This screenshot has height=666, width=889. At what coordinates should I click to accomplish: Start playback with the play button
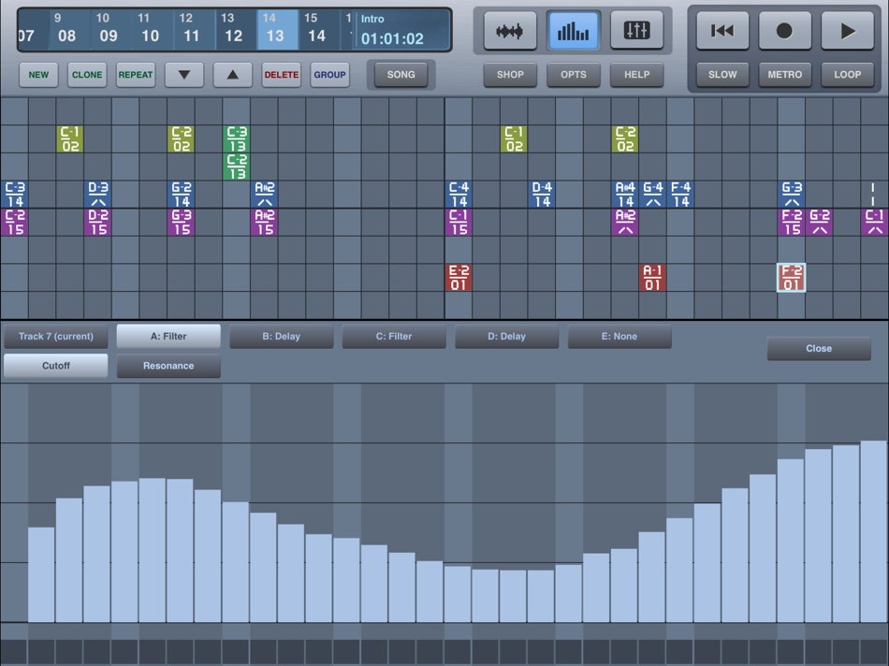tap(848, 31)
